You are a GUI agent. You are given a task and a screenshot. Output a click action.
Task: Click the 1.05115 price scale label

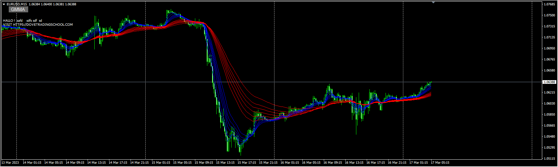pos(549,159)
